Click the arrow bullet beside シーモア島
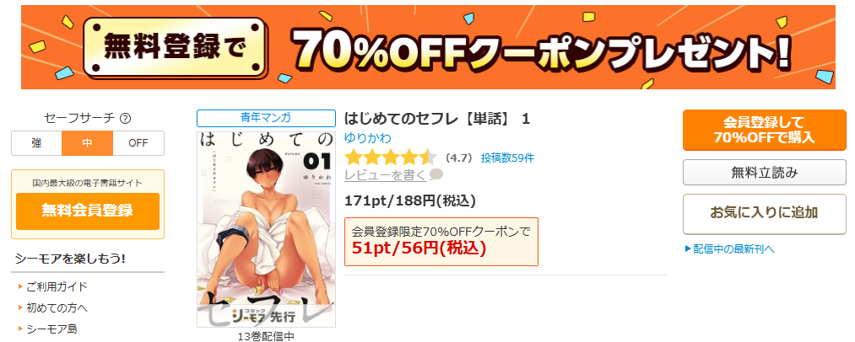855x342 pixels. point(20,329)
